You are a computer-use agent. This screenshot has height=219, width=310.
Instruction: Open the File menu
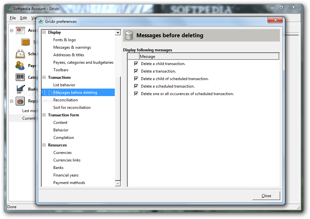coord(13,18)
